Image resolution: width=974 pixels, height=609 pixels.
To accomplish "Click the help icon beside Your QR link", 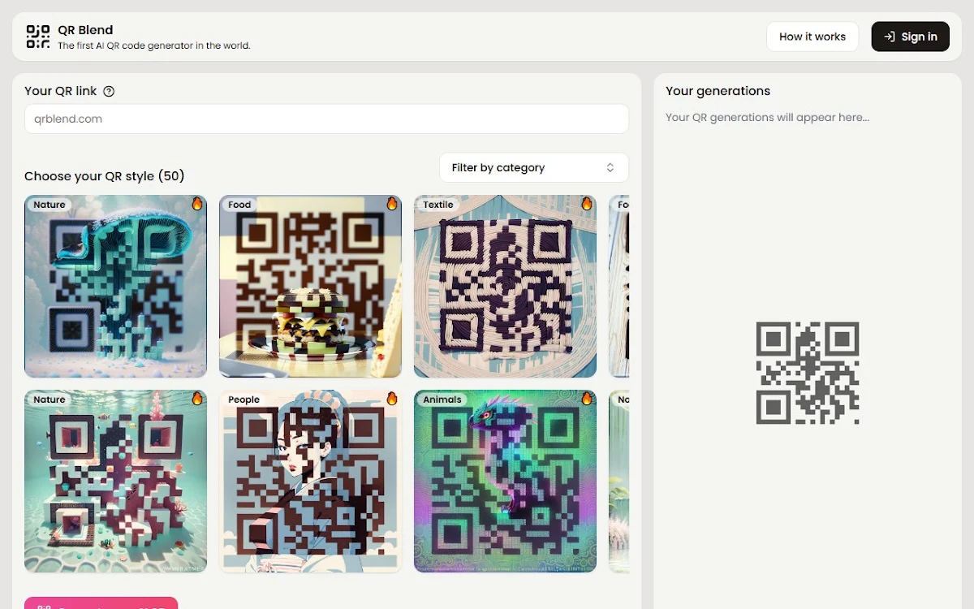I will [109, 91].
